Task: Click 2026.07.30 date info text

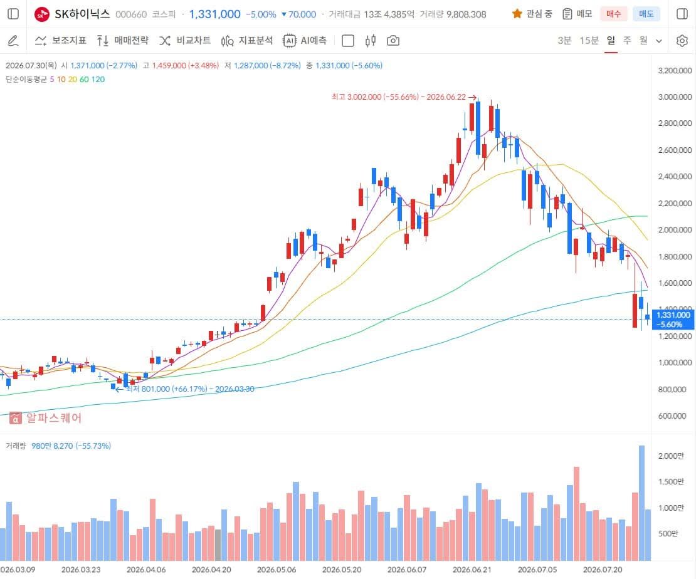Action: point(31,66)
